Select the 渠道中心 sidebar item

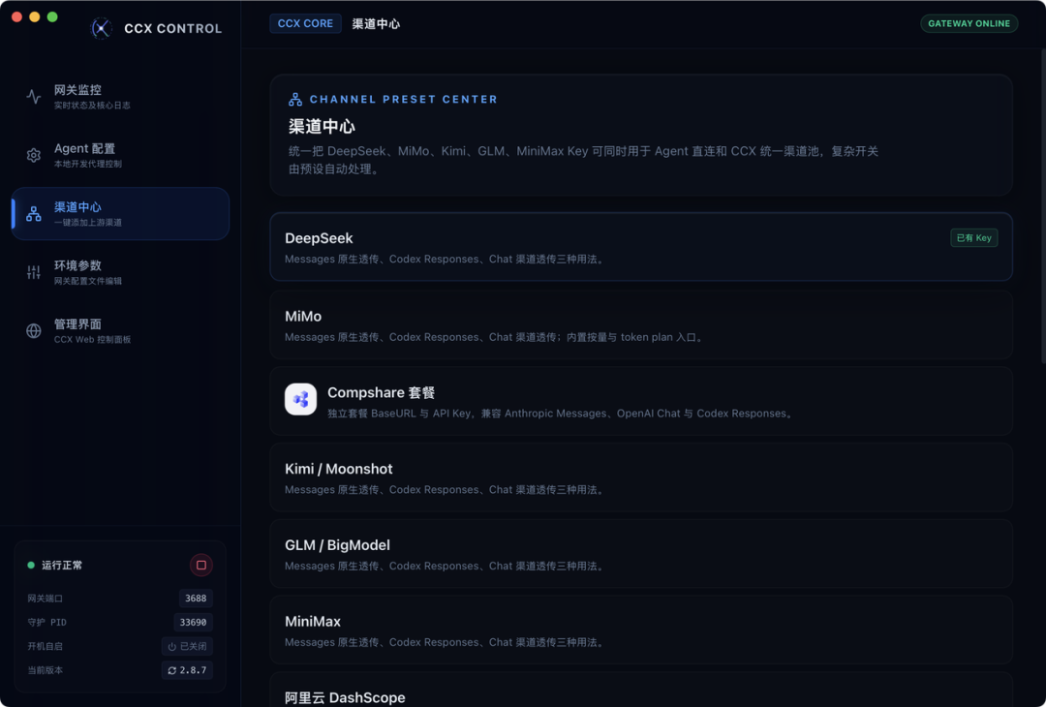[x=121, y=213]
